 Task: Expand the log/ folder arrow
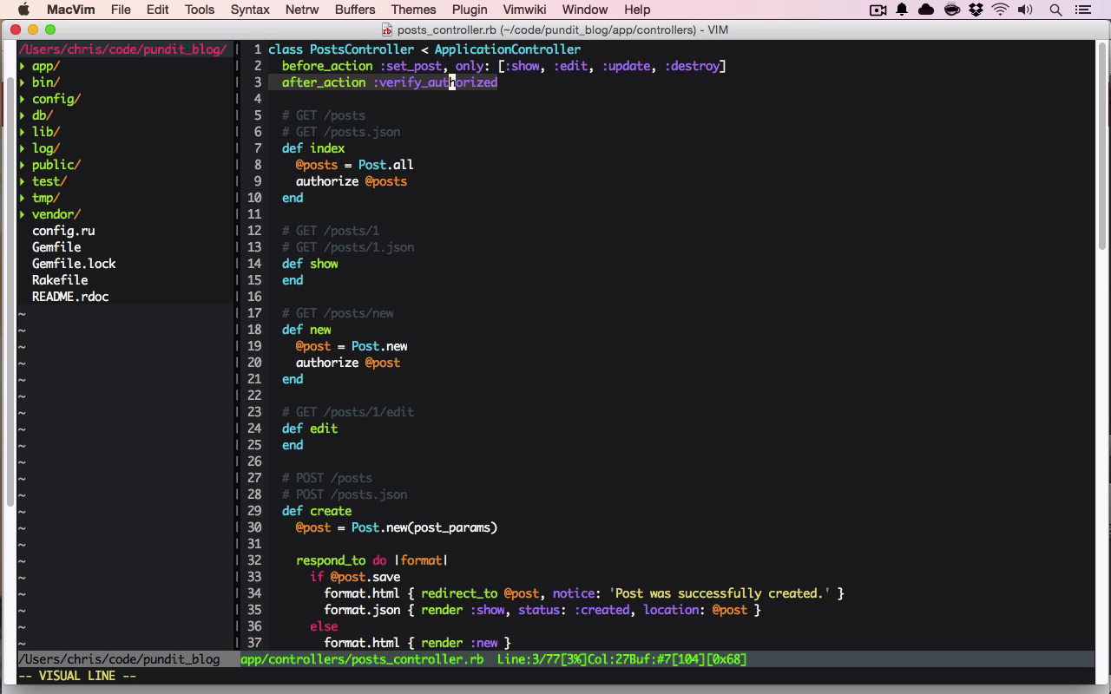(x=23, y=148)
